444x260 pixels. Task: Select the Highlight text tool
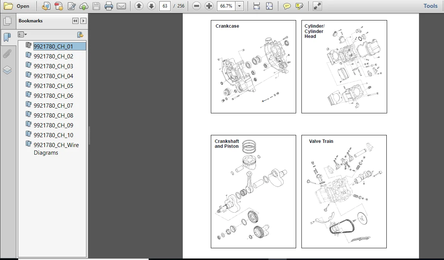pyautogui.click(x=299, y=6)
